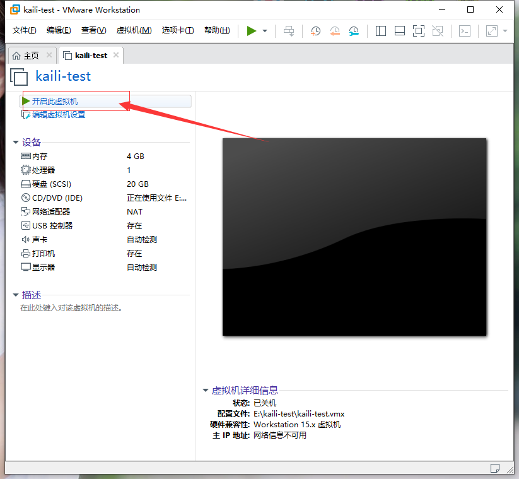The width and height of the screenshot is (519, 479).
Task: Click the green power on arrow icon
Action: click(x=250, y=30)
